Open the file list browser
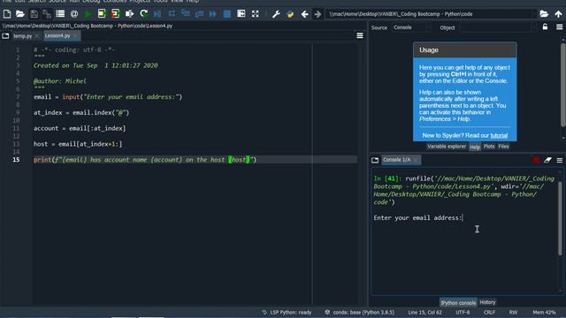 (60, 14)
